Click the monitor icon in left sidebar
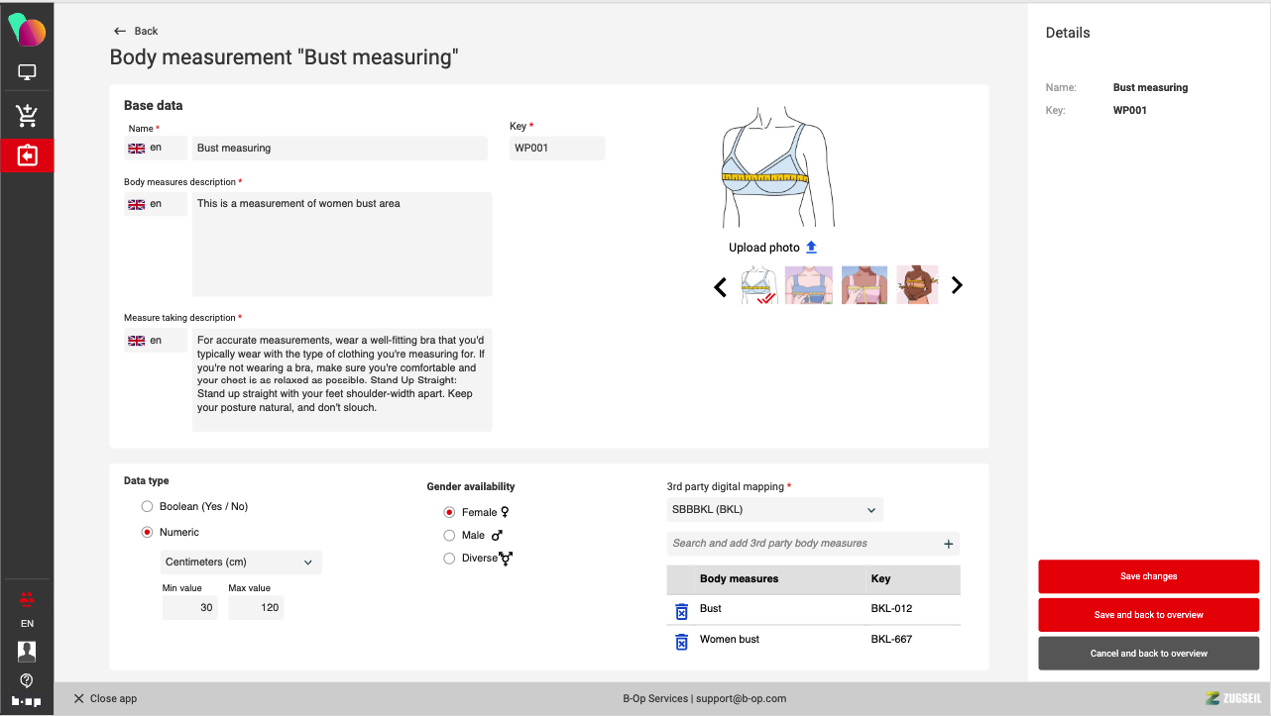Image resolution: width=1271 pixels, height=716 pixels. coord(27,72)
